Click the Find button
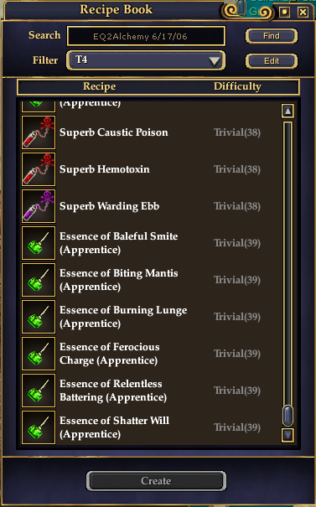 coord(271,36)
